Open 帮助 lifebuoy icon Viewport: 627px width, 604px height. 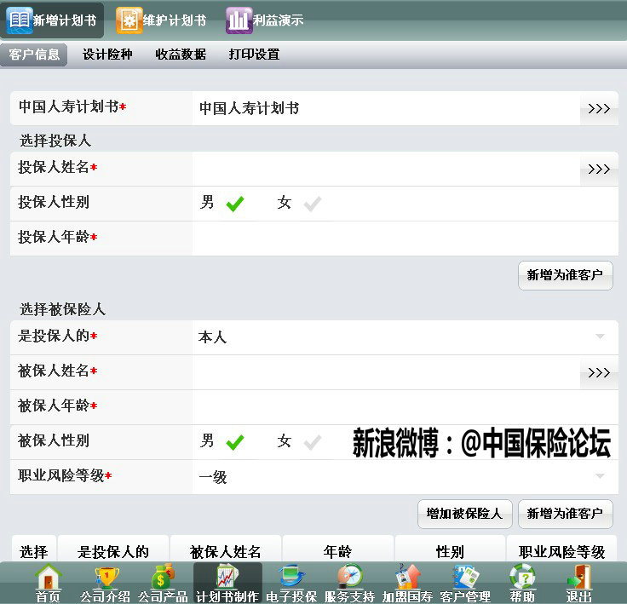tap(522, 577)
